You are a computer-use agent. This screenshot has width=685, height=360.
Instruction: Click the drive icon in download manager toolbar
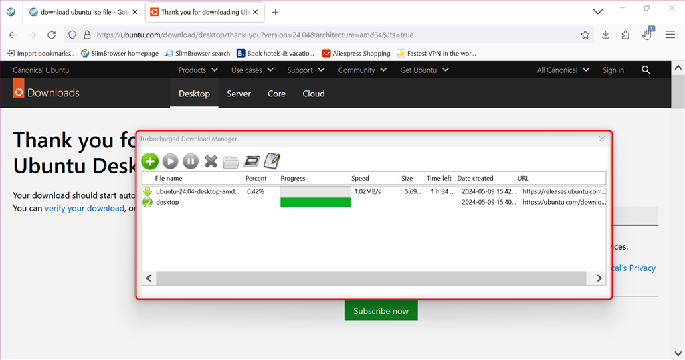(252, 161)
